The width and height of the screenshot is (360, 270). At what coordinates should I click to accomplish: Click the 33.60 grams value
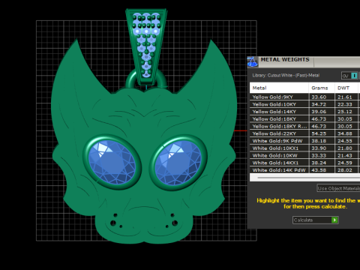(x=319, y=97)
